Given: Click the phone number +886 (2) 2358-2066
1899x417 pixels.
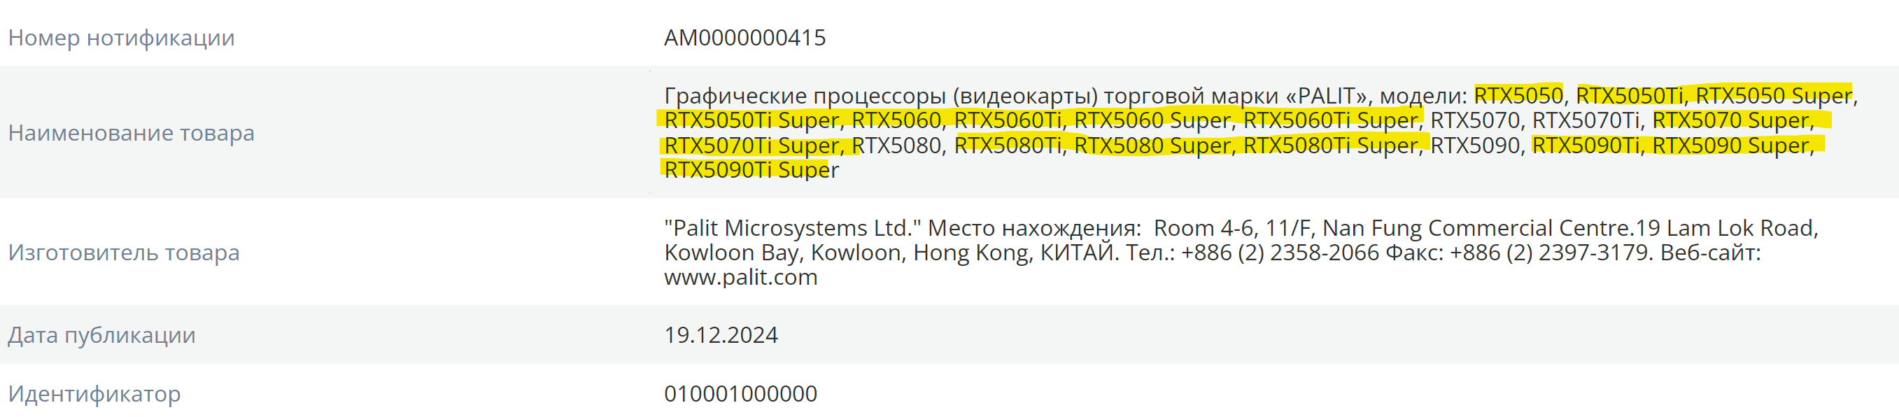Looking at the screenshot, I should click(x=1280, y=253).
